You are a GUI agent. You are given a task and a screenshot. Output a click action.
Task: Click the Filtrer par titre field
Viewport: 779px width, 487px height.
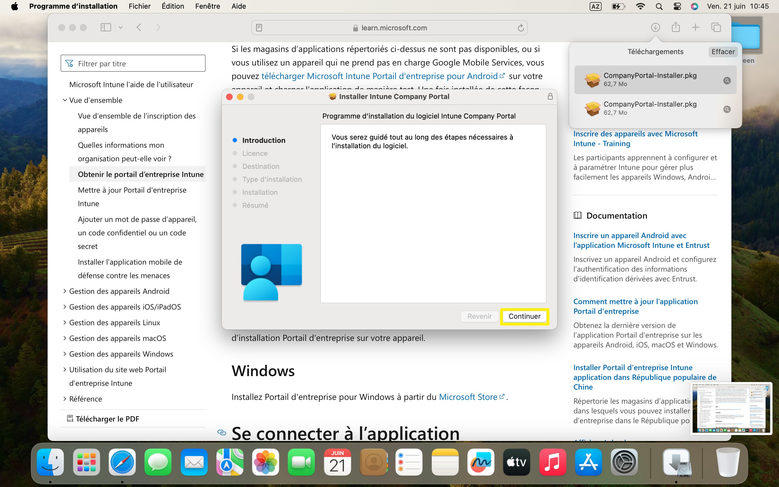133,64
